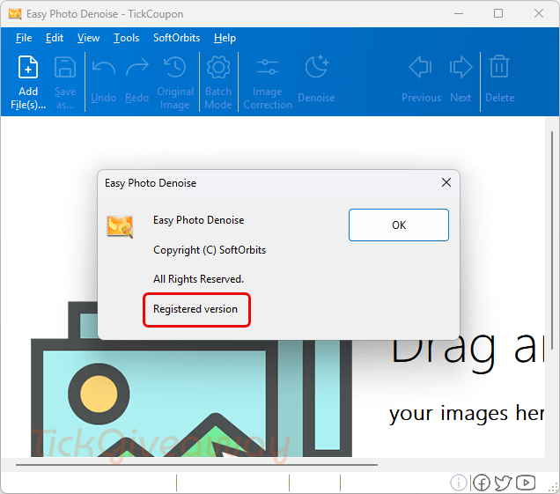Image resolution: width=560 pixels, height=494 pixels.
Task: Click the Copyright (C) SoftOrbits text
Action: tap(210, 250)
